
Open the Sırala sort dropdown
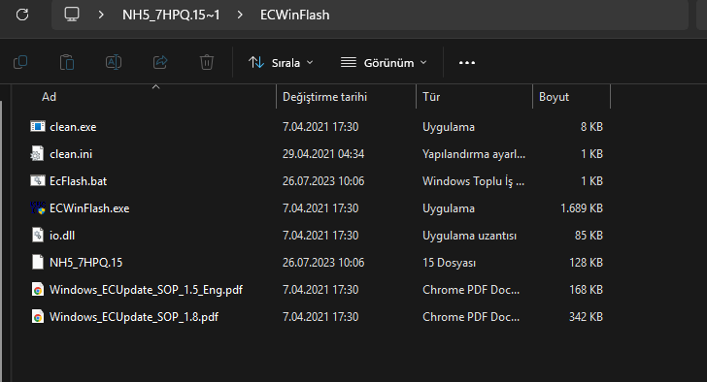tap(281, 63)
